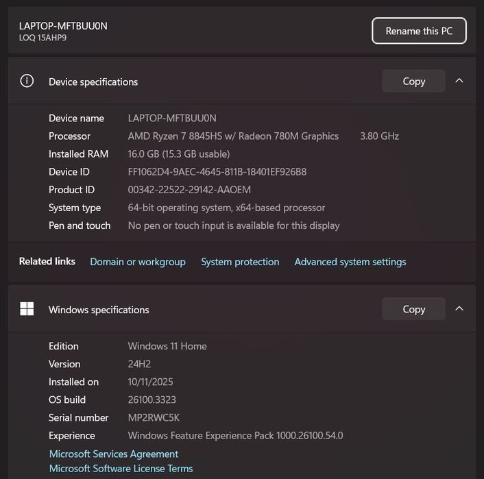Click the Pen and touch label
The width and height of the screenshot is (484, 479).
click(x=80, y=225)
